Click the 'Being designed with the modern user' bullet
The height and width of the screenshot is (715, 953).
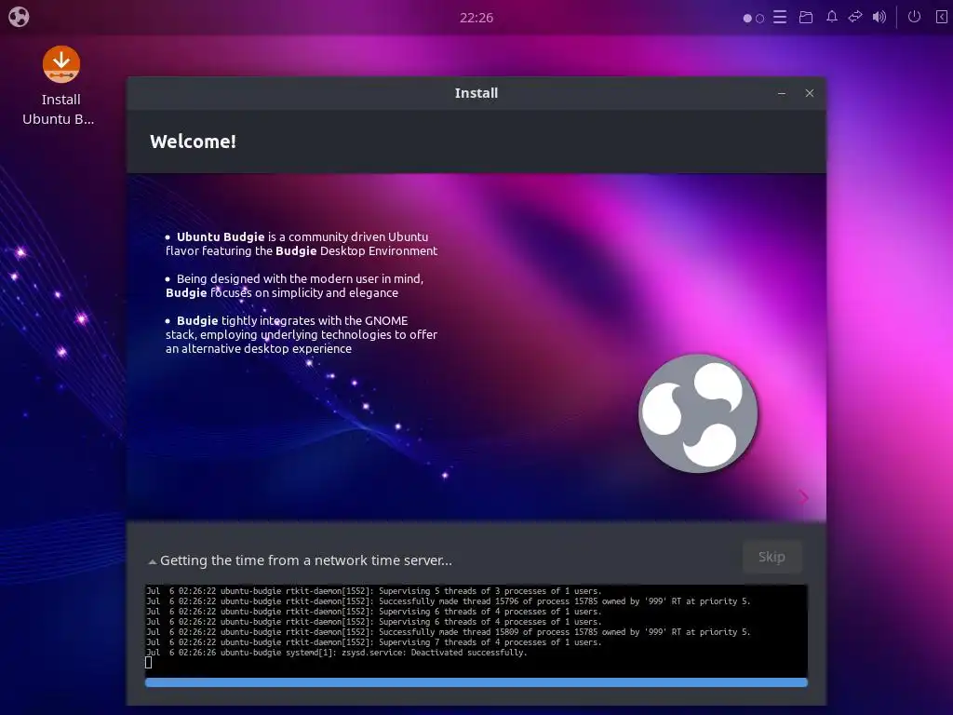pos(294,286)
